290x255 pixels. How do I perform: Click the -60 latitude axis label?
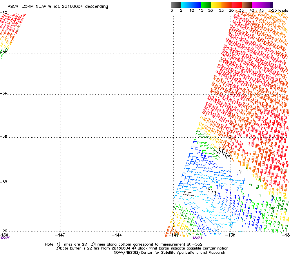tap(4, 230)
